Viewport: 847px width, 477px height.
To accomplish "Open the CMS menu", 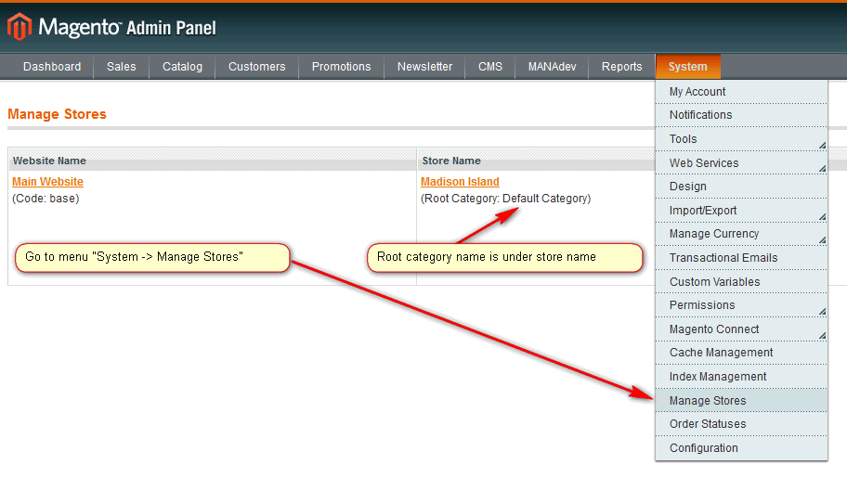I will [490, 67].
